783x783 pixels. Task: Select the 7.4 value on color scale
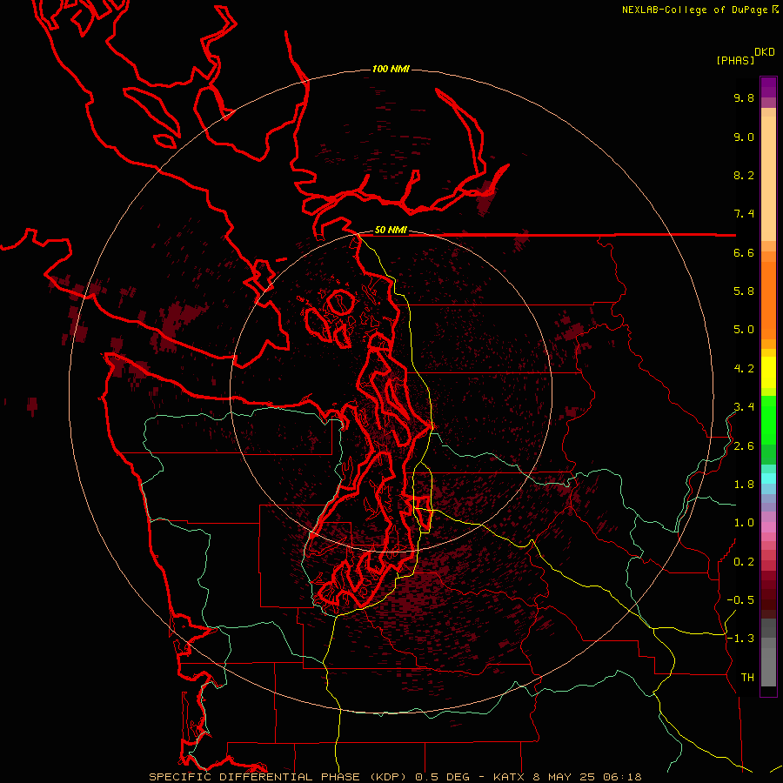click(x=744, y=214)
